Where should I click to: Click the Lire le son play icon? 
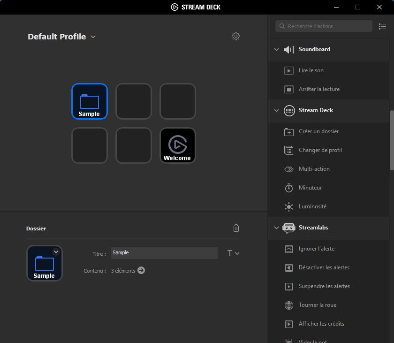tap(289, 70)
